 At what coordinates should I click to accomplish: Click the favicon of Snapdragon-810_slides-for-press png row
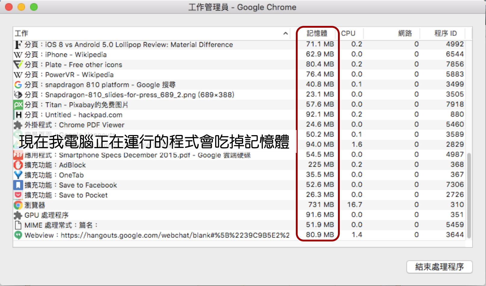click(18, 95)
